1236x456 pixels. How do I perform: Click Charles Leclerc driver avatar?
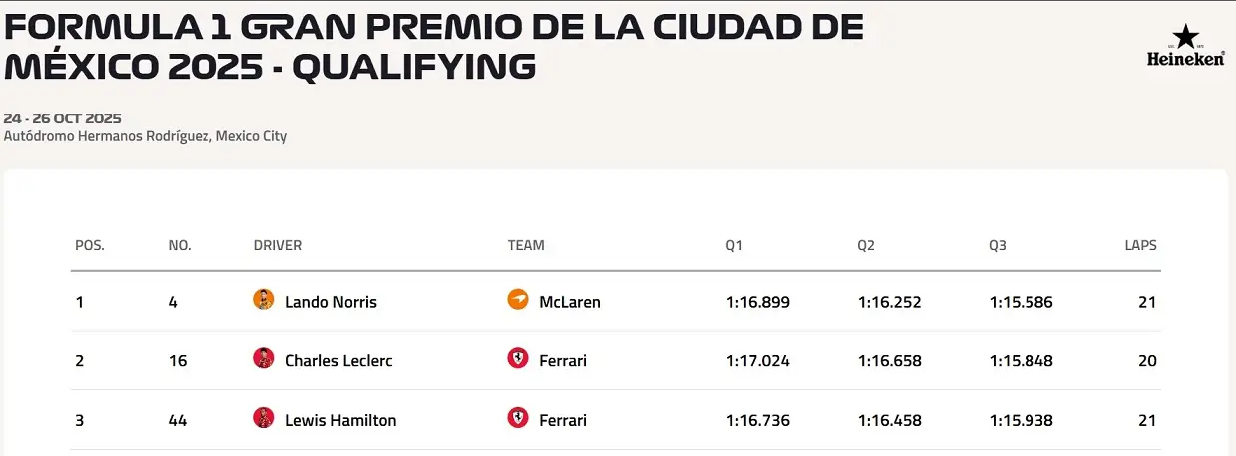pyautogui.click(x=264, y=359)
